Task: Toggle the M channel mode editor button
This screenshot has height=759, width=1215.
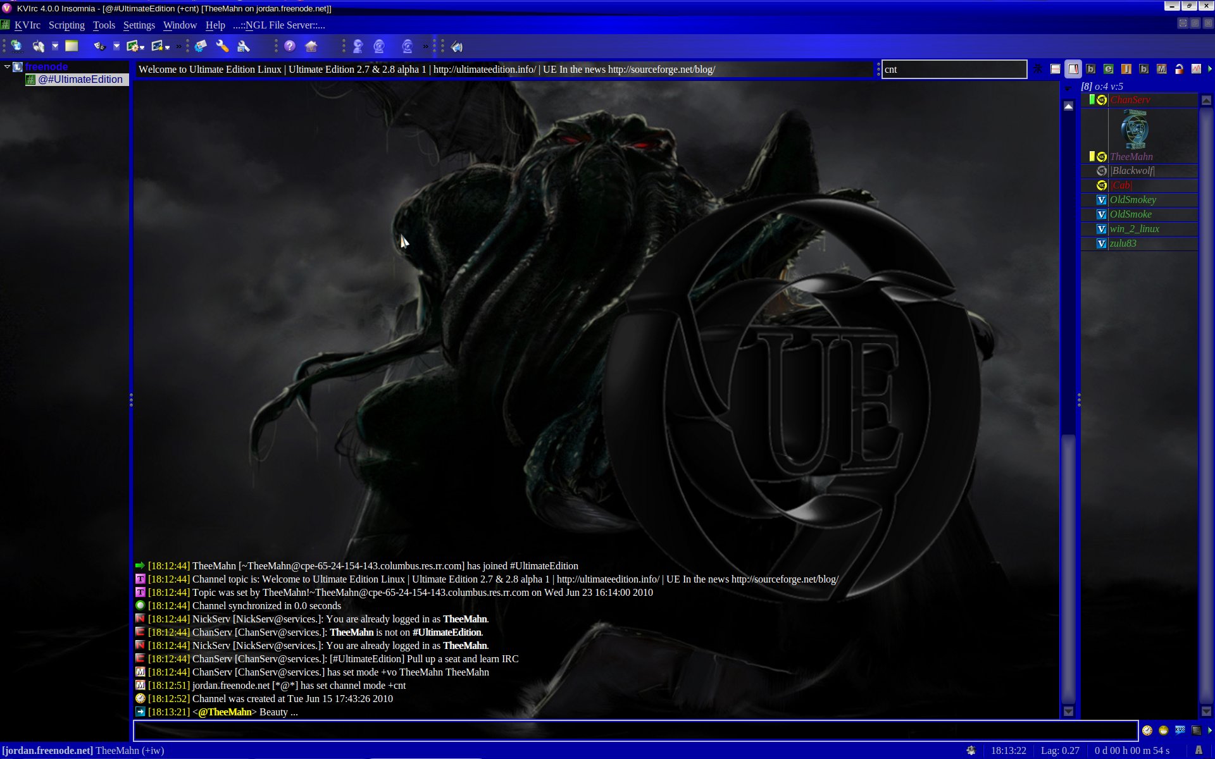Action: [x=1161, y=69]
